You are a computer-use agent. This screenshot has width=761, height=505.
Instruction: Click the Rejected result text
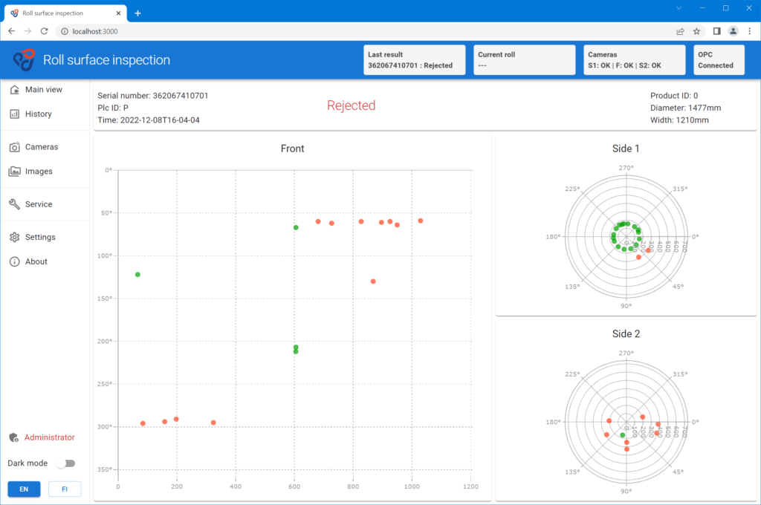352,105
